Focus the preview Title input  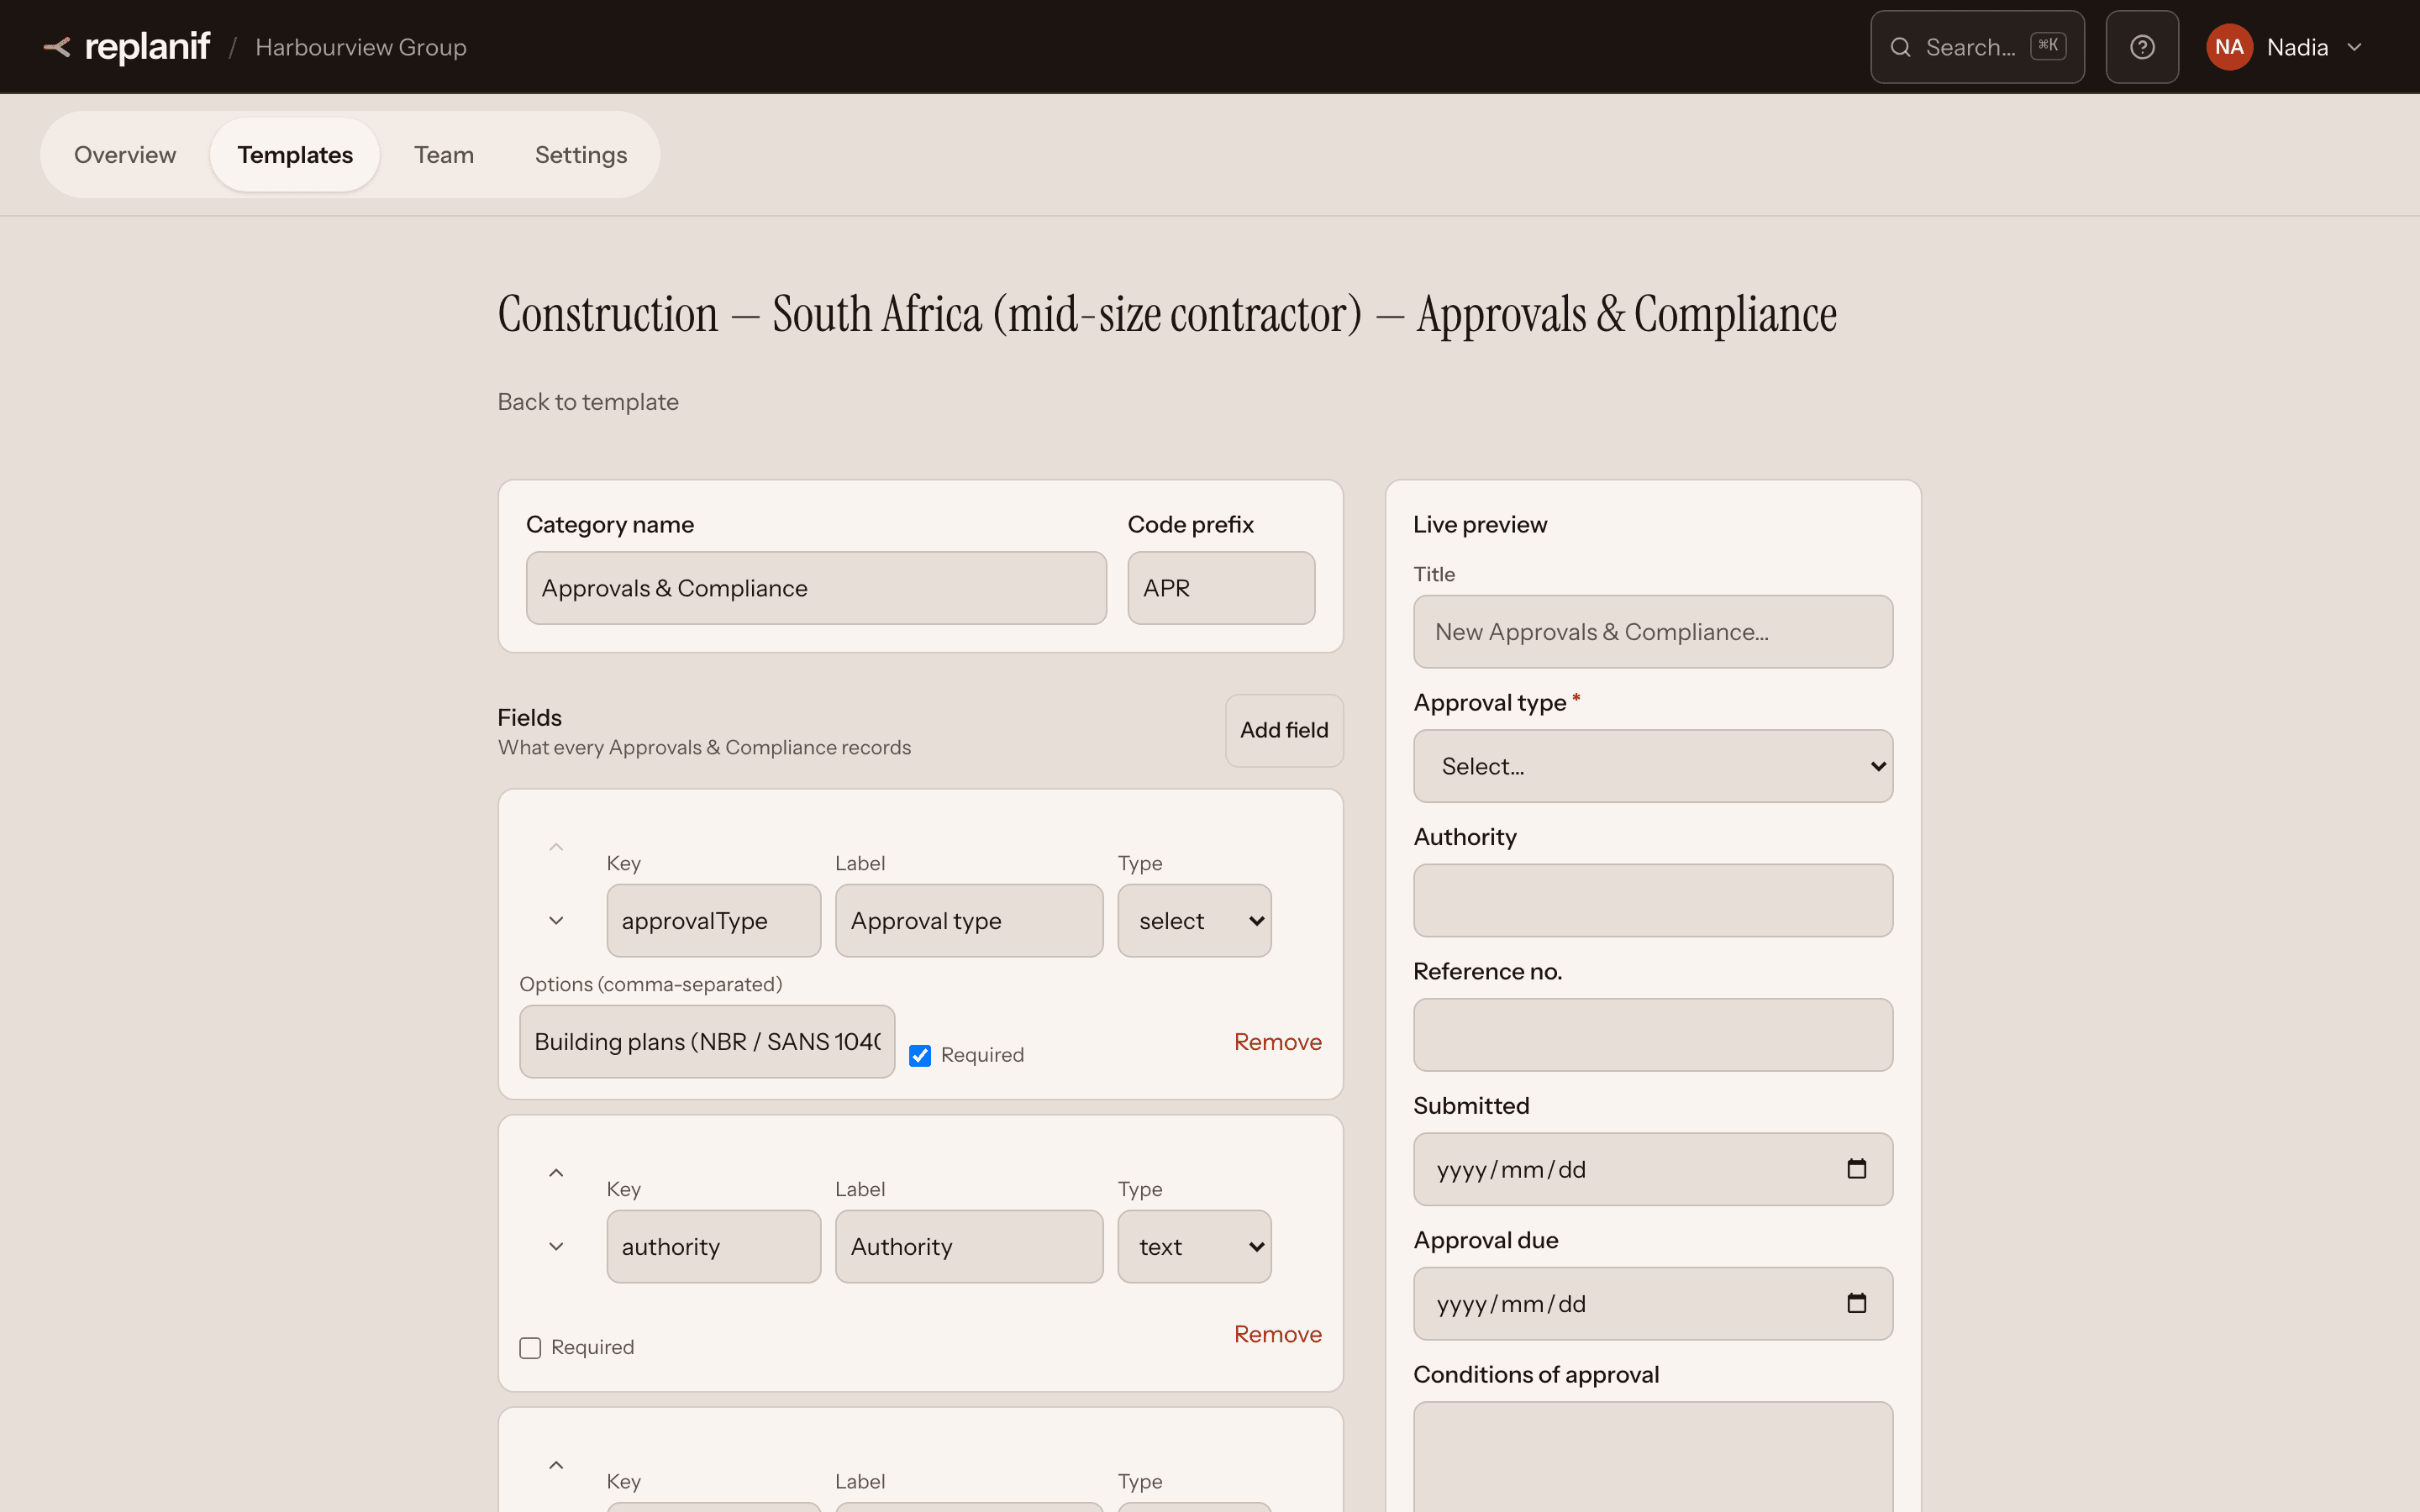click(1652, 632)
